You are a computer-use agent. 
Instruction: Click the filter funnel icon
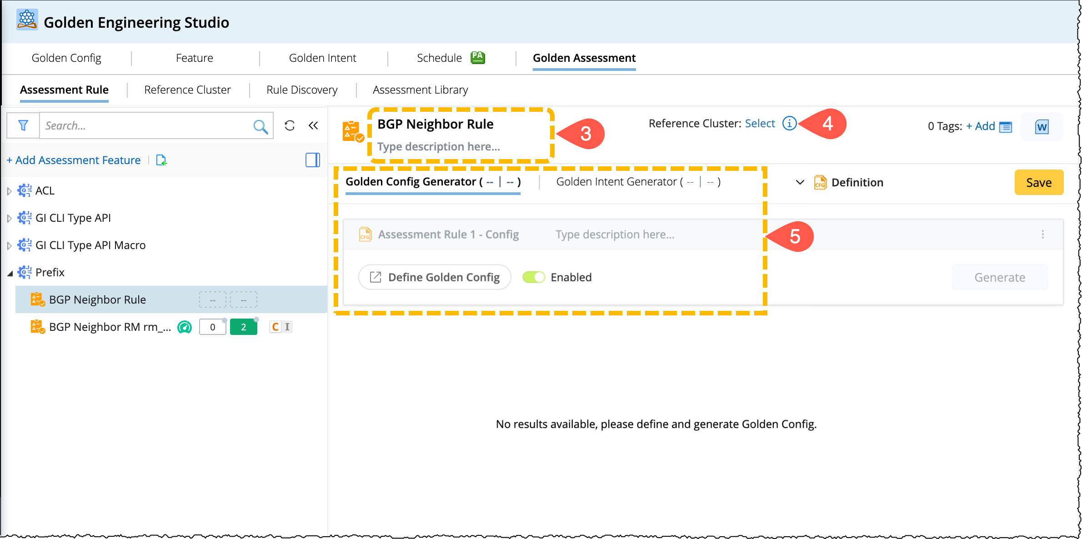point(23,125)
